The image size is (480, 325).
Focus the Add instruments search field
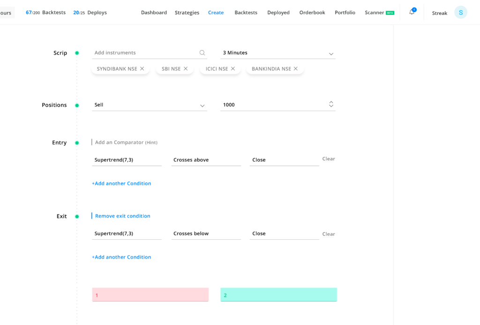pyautogui.click(x=145, y=53)
